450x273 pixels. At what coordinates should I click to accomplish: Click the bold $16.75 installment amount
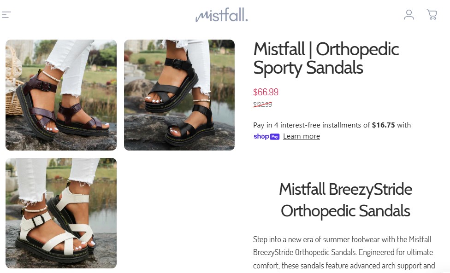click(384, 125)
